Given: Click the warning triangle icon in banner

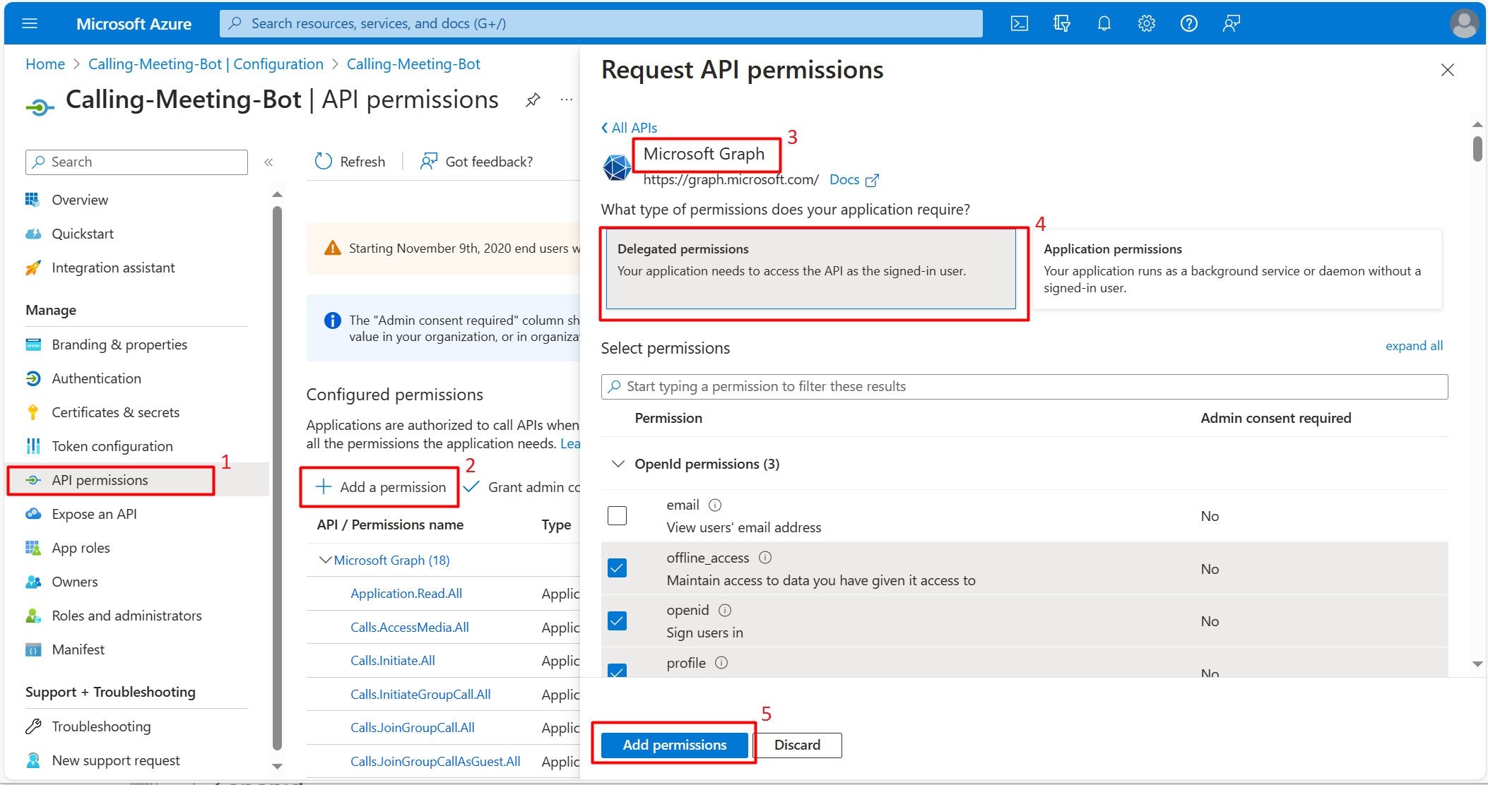Looking at the screenshot, I should point(332,248).
